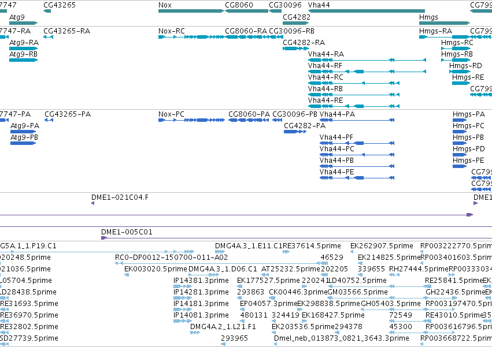This screenshot has height=347, width=492.
Task: Click the Atg9-PA protein feature
Action: (x=23, y=132)
